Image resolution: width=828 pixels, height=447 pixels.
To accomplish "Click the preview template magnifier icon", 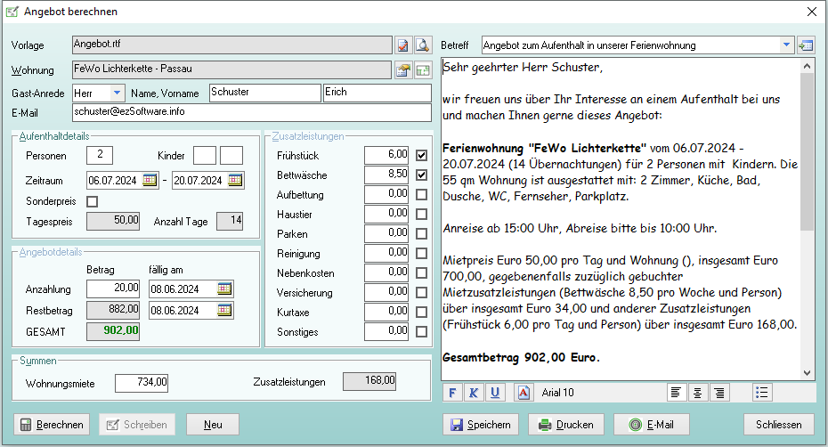I will (x=422, y=45).
